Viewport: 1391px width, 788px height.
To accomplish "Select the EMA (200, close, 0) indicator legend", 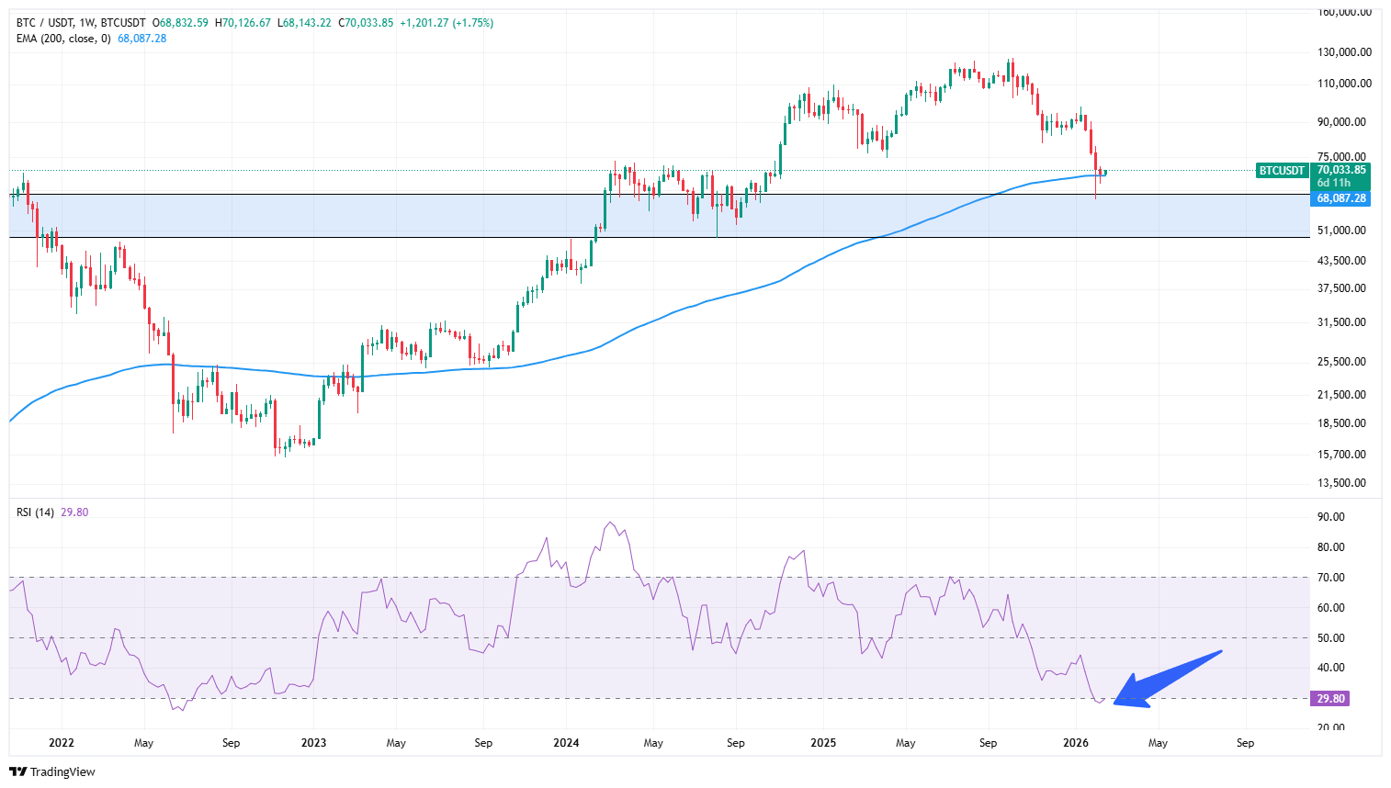I will point(63,39).
